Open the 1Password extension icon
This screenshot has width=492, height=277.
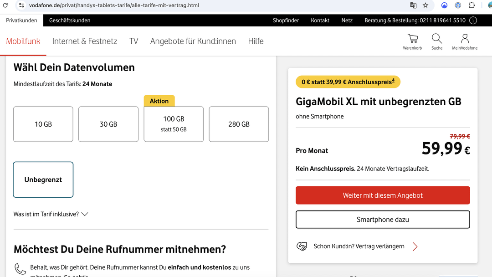click(458, 5)
